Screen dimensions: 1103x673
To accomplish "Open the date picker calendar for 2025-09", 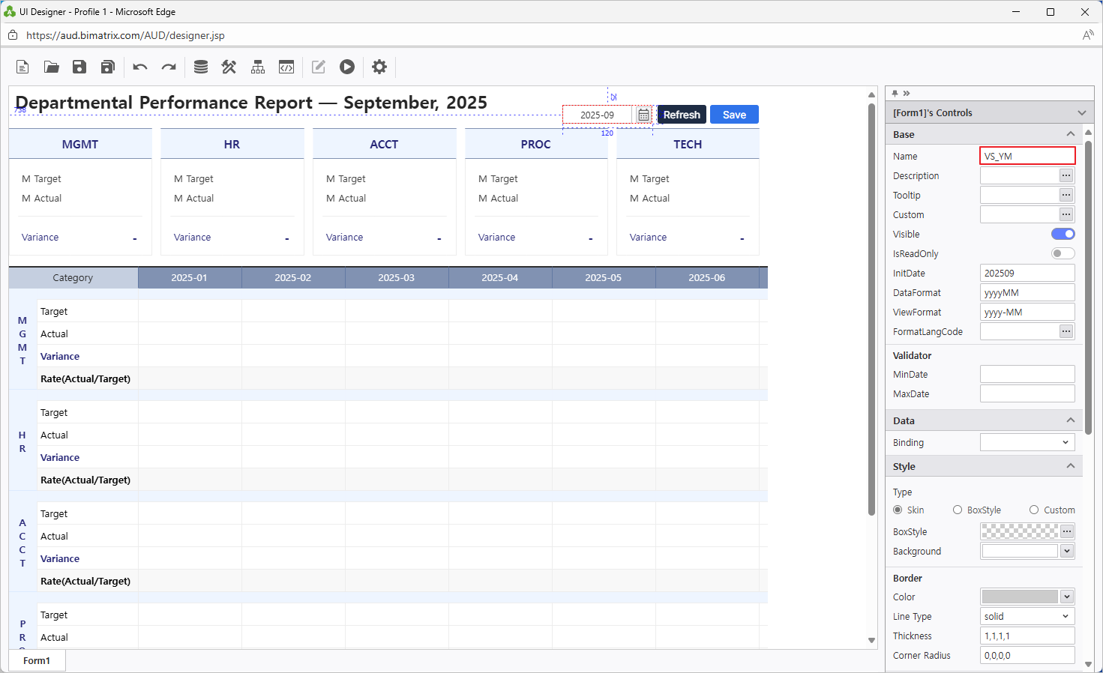I will pos(644,114).
